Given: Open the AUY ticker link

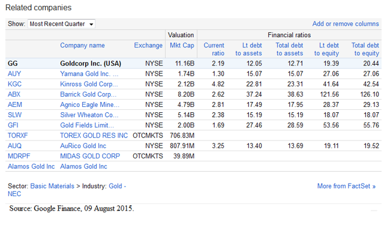Looking at the screenshot, I should (x=14, y=74).
